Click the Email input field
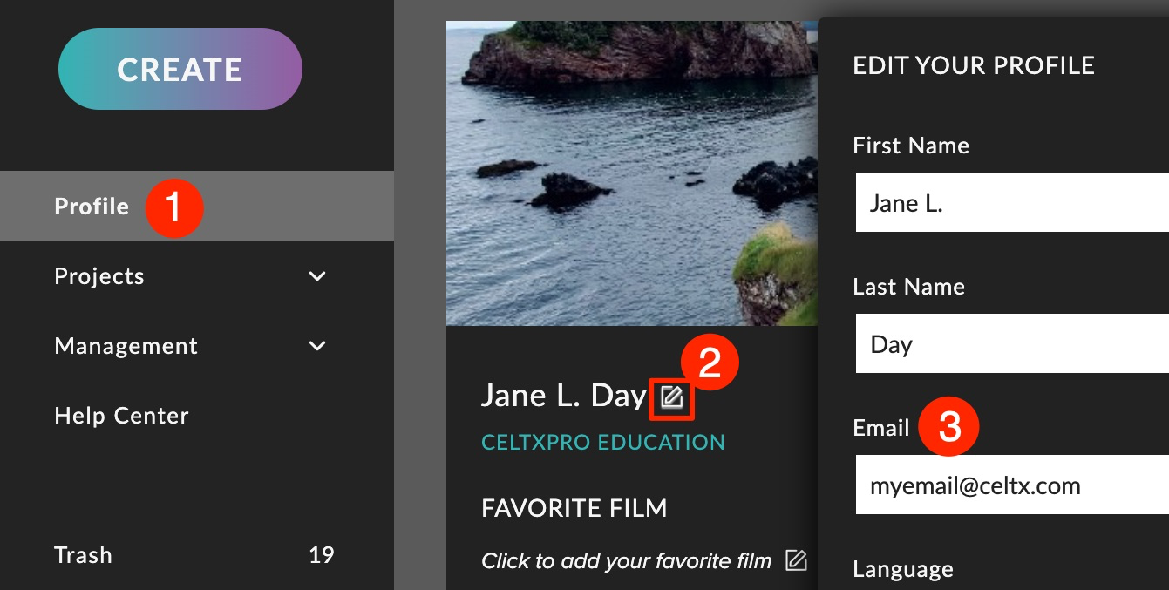The width and height of the screenshot is (1169, 590). pos(1012,485)
